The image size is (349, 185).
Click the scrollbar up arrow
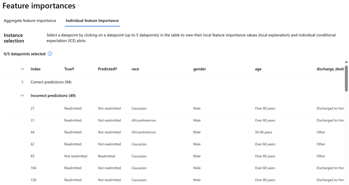346,62
